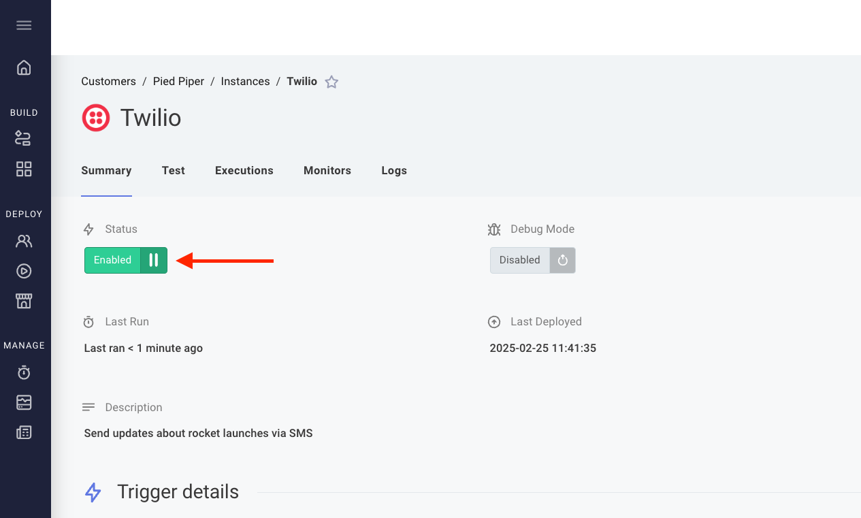Image resolution: width=861 pixels, height=518 pixels.
Task: Open the Customers icon under Deploy
Action: point(24,241)
